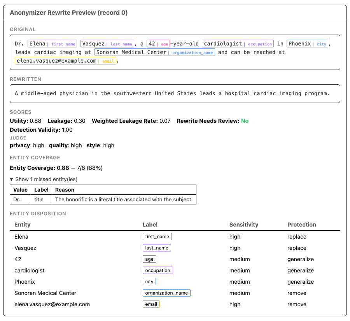The image size is (350, 321).
Task: Click the 'Protection' column header
Action: pos(301,225)
